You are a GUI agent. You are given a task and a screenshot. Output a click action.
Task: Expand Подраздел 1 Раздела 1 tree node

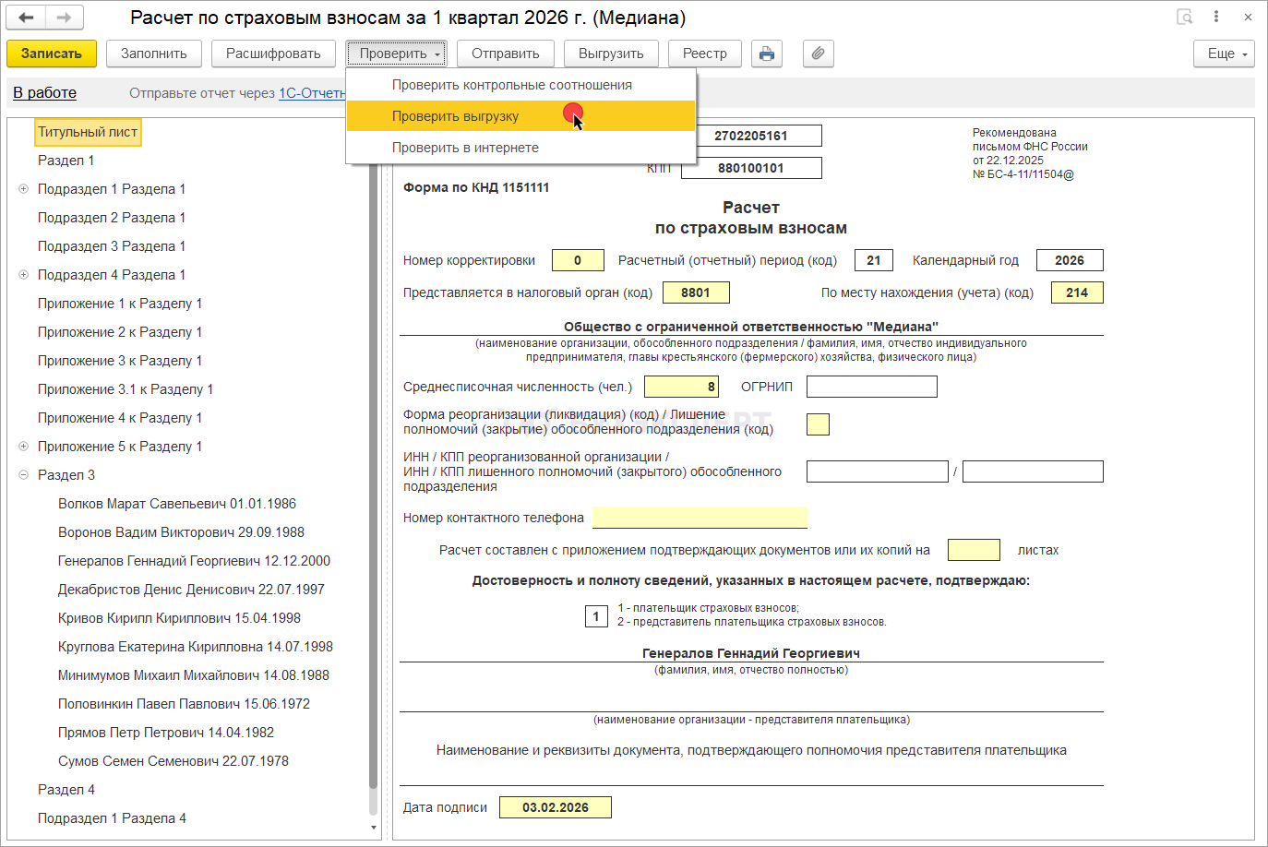[23, 189]
